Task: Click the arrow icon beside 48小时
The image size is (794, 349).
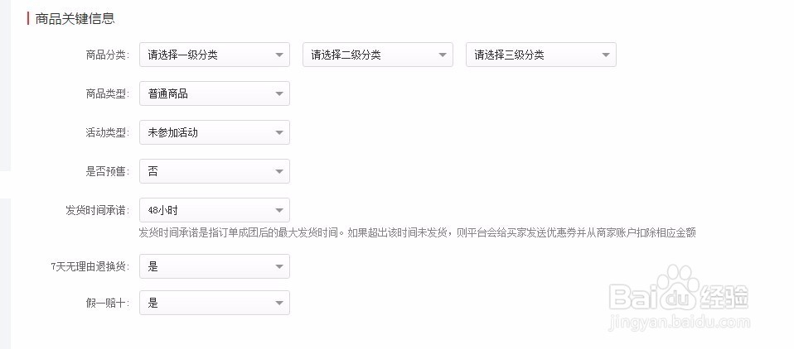Action: click(279, 211)
